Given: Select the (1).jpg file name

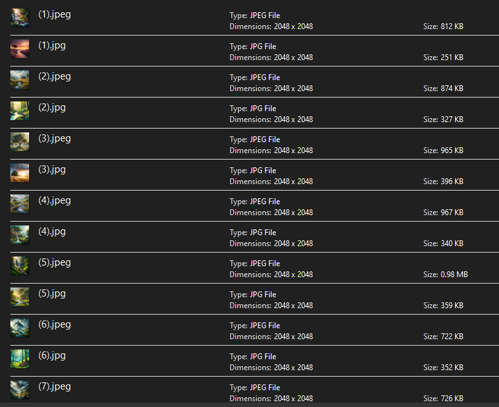Looking at the screenshot, I should point(52,45).
